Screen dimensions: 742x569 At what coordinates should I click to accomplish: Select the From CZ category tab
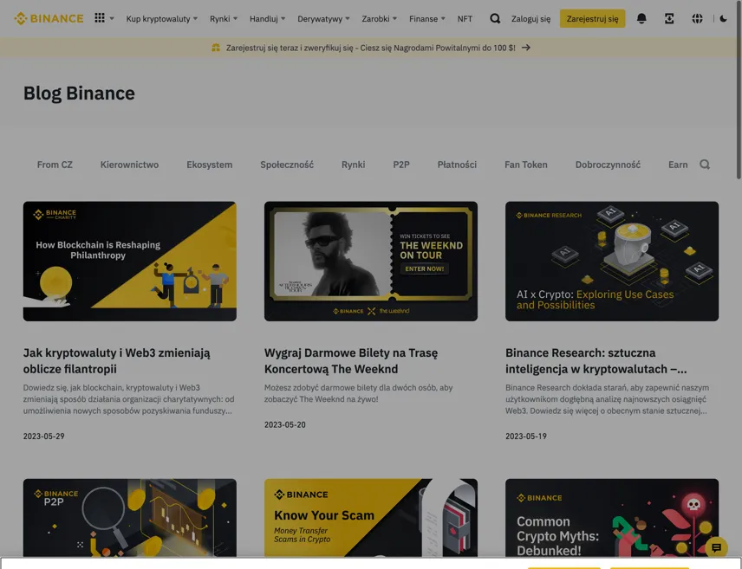click(55, 165)
